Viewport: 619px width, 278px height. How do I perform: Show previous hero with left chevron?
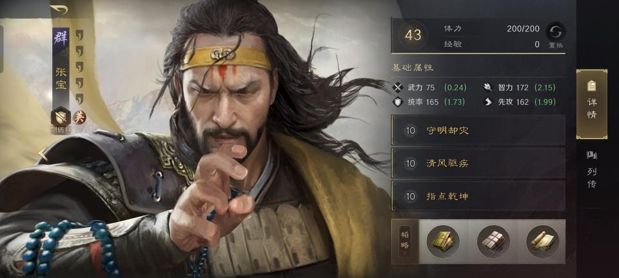pyautogui.click(x=43, y=154)
